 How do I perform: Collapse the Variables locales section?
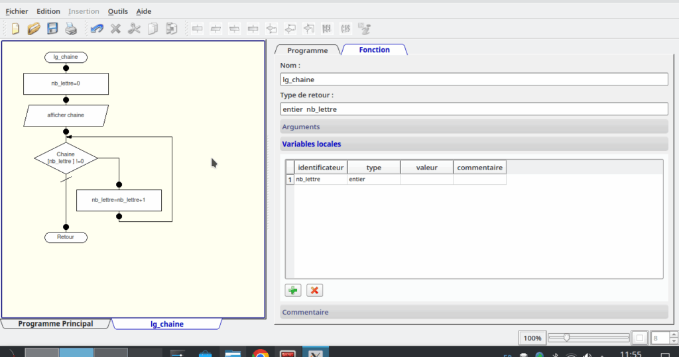pyautogui.click(x=473, y=144)
